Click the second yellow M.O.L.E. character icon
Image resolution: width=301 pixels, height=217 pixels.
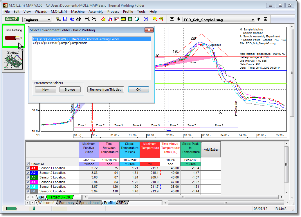coord(161,19)
